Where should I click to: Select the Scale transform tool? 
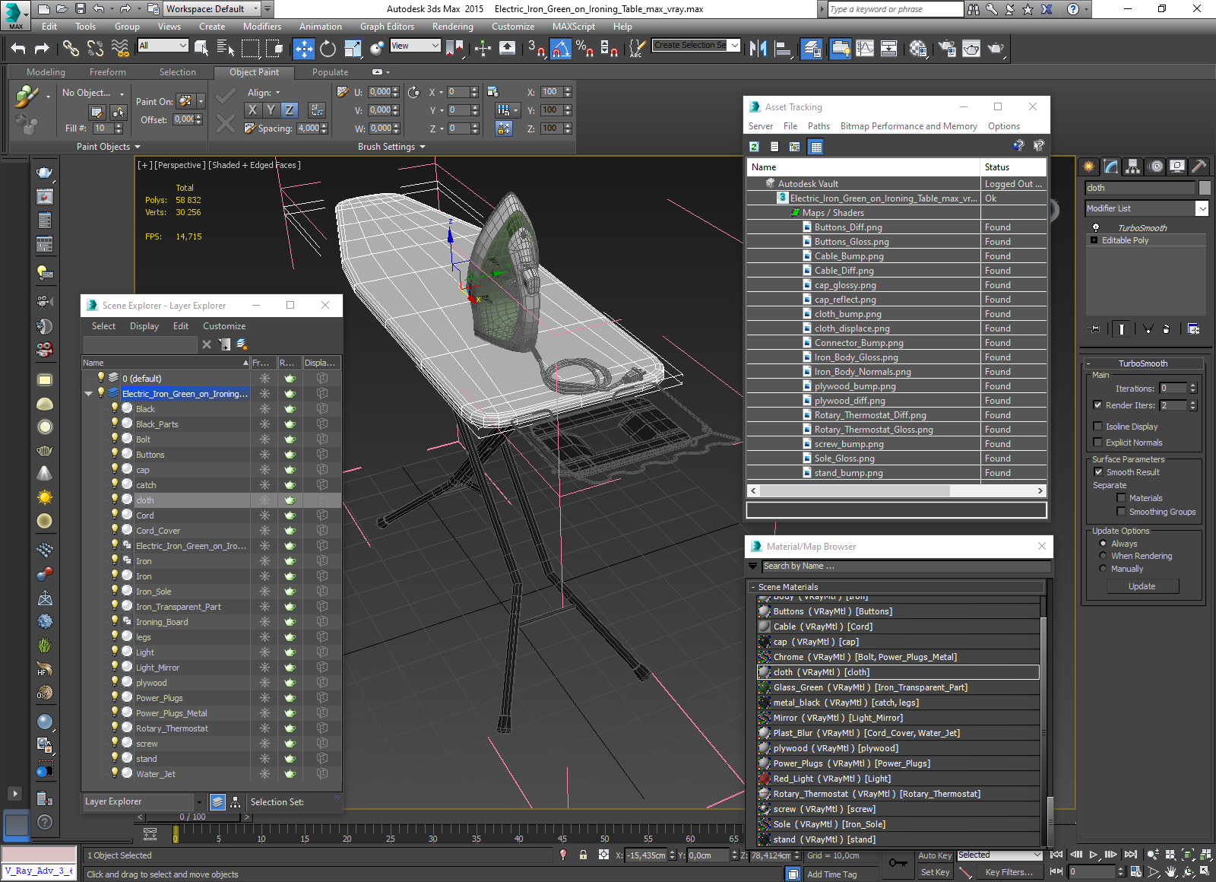[353, 49]
